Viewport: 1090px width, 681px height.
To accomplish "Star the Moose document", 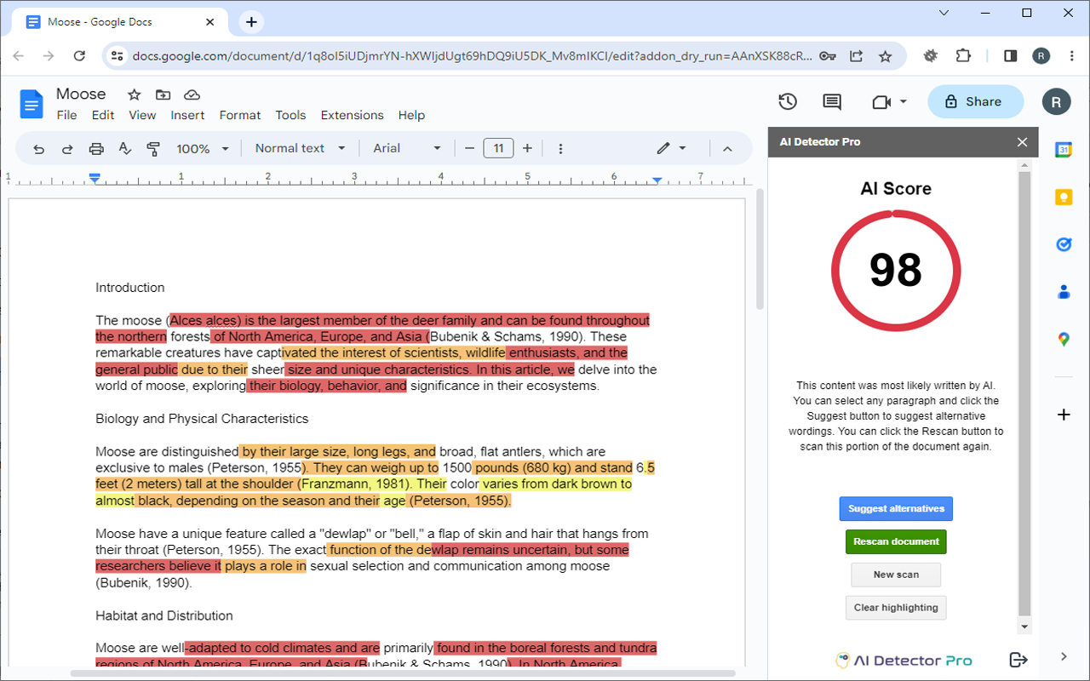I will 134,94.
